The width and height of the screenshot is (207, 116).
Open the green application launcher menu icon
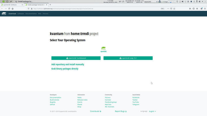click(x=3, y=1)
